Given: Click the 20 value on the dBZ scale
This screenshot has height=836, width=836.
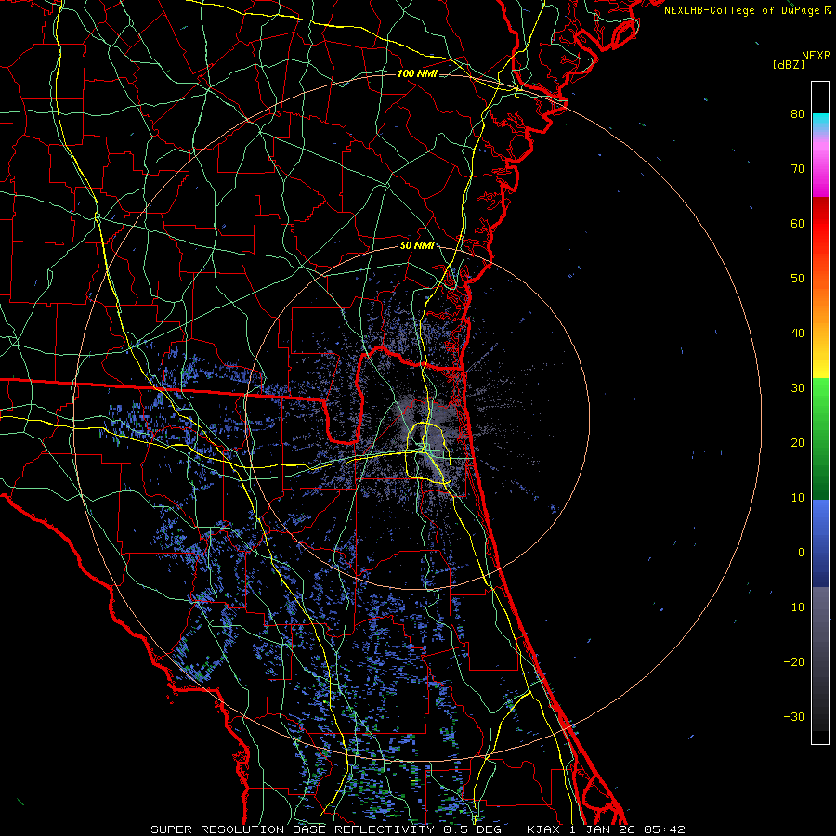Looking at the screenshot, I should coord(798,443).
